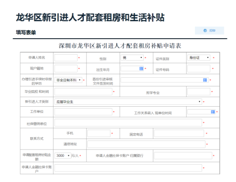
Task: Click the 出生年月 date field
Action: pyautogui.click(x=132, y=69)
